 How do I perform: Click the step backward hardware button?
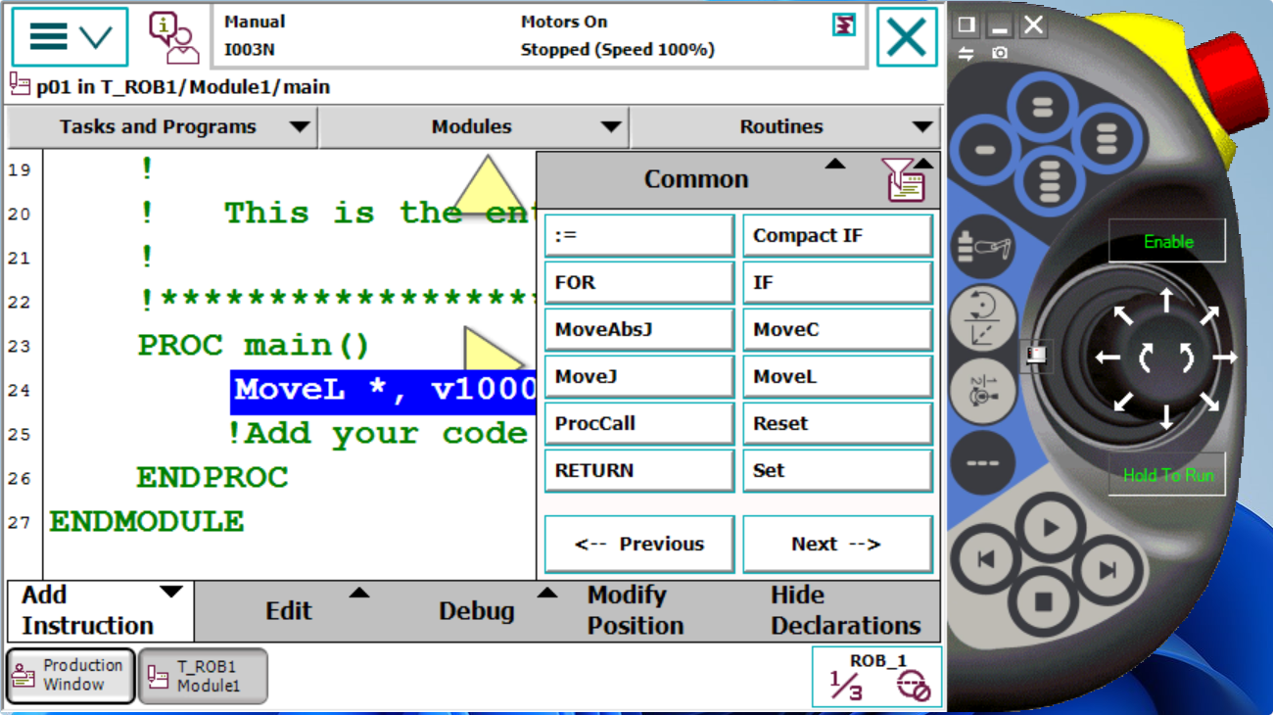pyautogui.click(x=987, y=560)
